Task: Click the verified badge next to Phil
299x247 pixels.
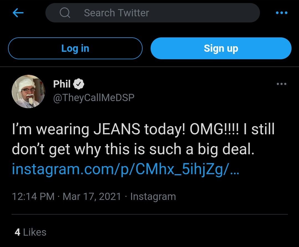Action: (x=79, y=84)
